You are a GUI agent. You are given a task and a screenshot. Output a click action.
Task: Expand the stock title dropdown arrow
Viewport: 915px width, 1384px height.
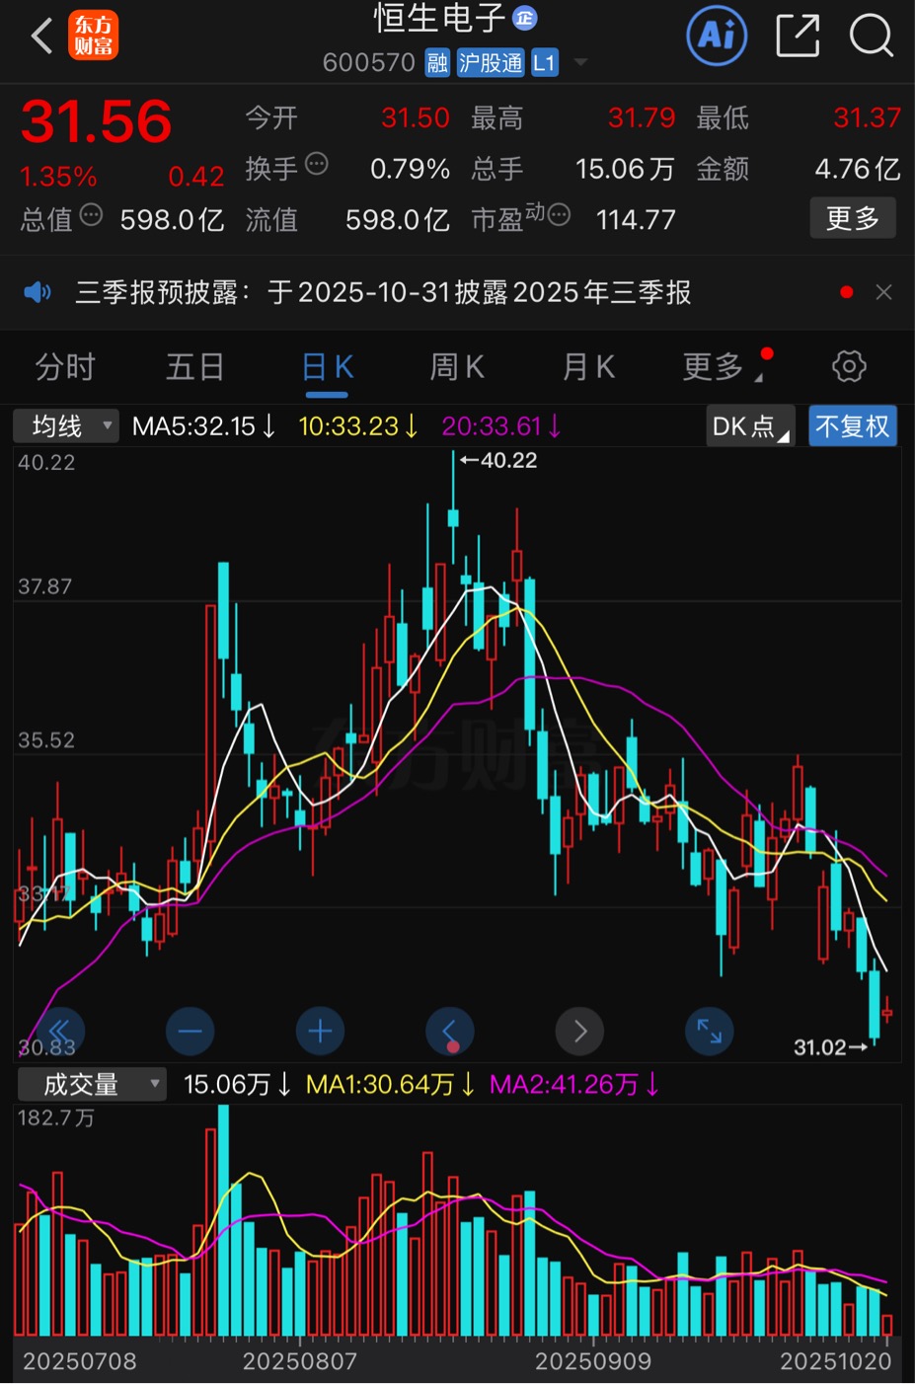point(580,63)
